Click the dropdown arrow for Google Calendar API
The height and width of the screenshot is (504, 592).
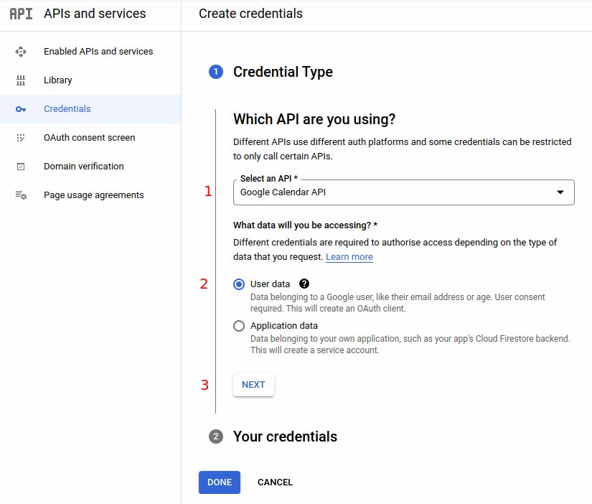pos(560,192)
